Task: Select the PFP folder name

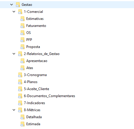Action: 29,40
